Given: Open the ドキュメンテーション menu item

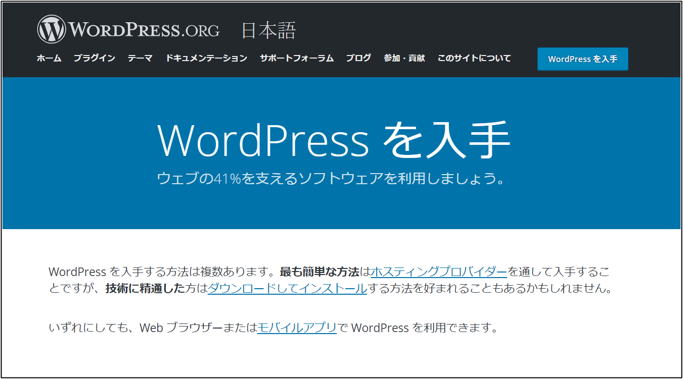Looking at the screenshot, I should (x=206, y=58).
